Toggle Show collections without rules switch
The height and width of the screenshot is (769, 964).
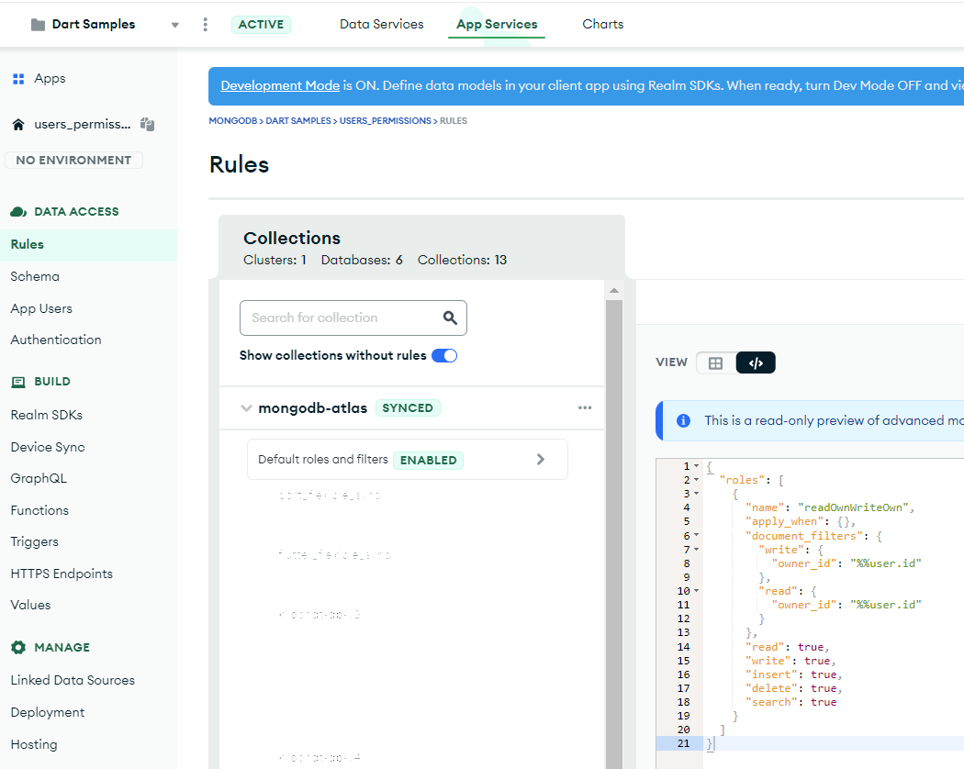coord(444,355)
